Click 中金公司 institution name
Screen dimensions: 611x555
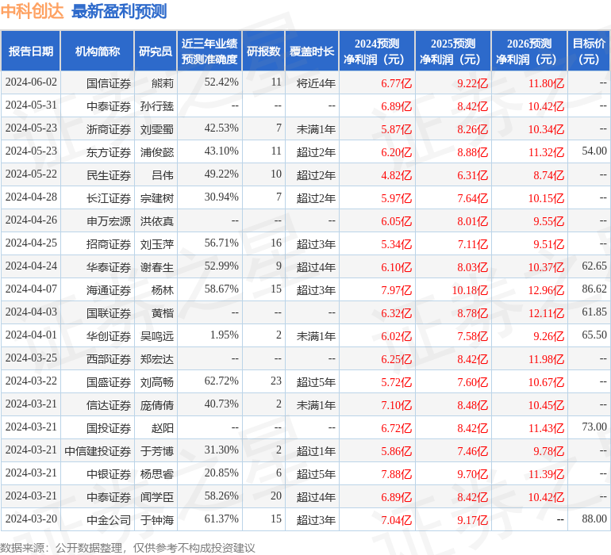[x=109, y=520]
